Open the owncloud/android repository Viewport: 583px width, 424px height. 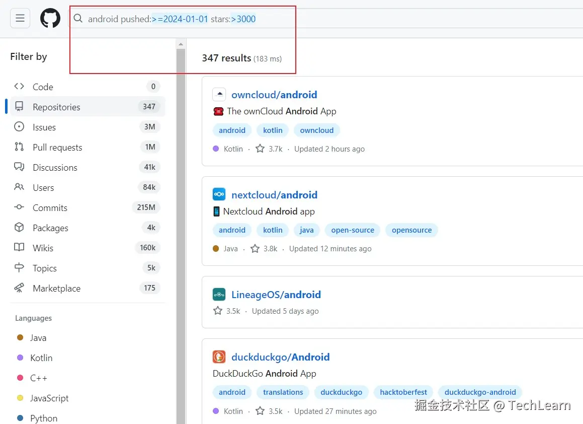274,95
